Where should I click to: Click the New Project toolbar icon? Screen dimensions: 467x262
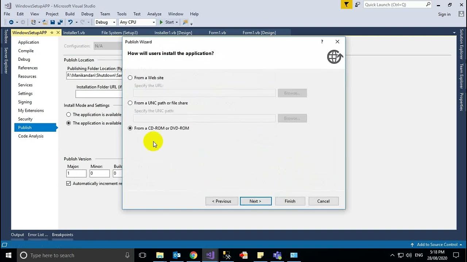click(33, 22)
